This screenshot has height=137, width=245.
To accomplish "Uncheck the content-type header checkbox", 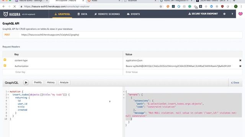I will pos(5,60).
